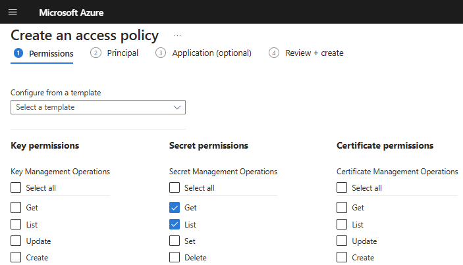Enable the List key permission

tap(16, 225)
